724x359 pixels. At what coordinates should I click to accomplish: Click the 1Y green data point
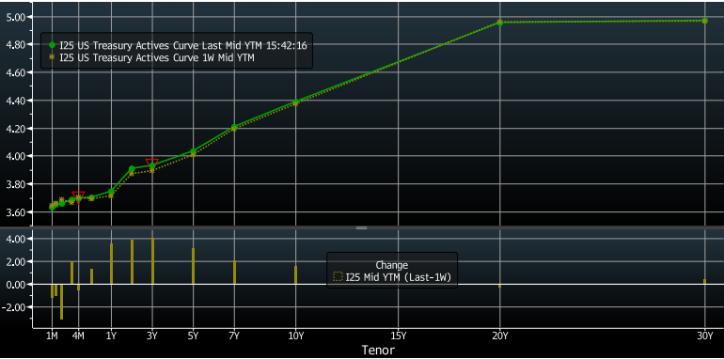click(111, 192)
